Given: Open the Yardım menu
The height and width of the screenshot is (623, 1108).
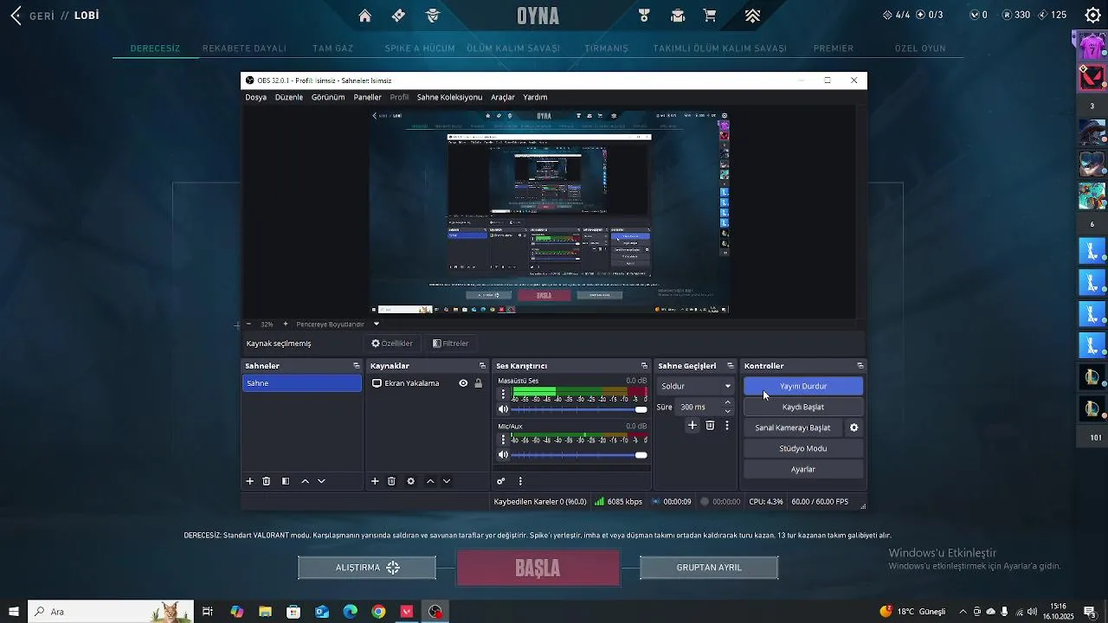Looking at the screenshot, I should click(x=535, y=97).
